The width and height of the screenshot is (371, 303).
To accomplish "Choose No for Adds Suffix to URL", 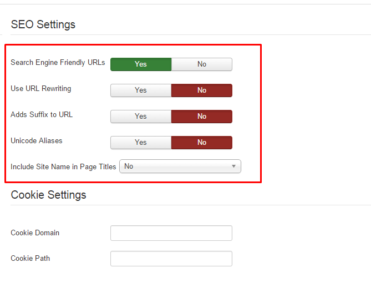I will (202, 116).
